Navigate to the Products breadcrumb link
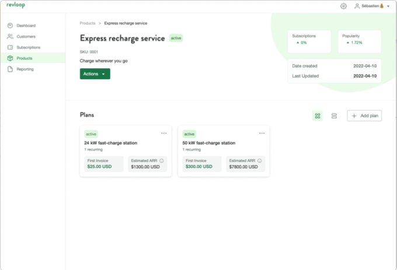Image resolution: width=397 pixels, height=270 pixels. [88, 23]
